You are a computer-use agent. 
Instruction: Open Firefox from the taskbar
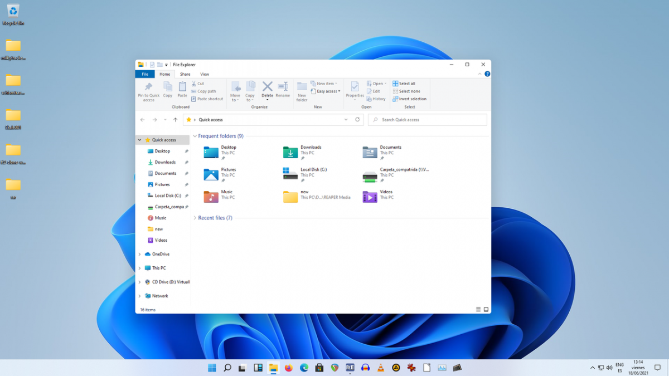click(x=288, y=368)
